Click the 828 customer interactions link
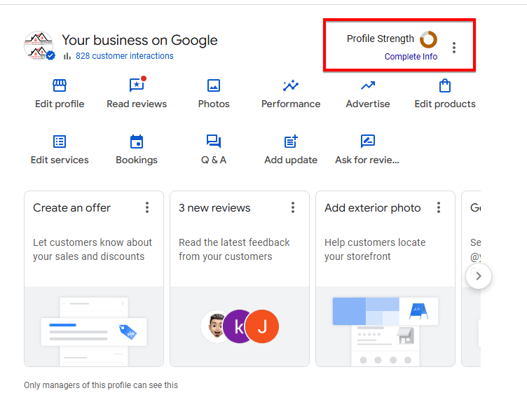 [x=124, y=56]
